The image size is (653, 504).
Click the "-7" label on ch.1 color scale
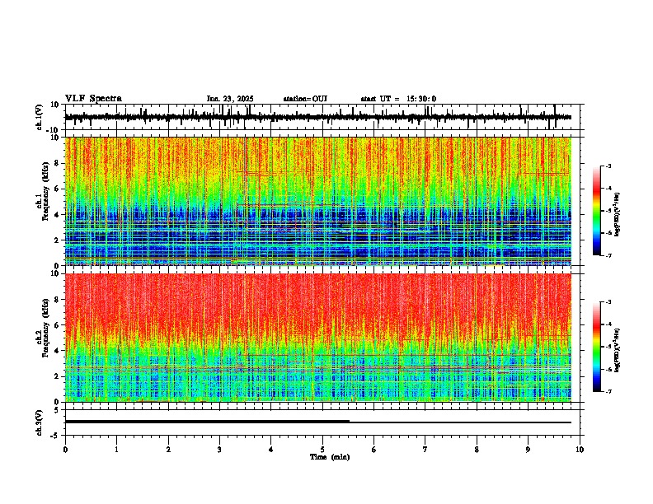tap(608, 255)
